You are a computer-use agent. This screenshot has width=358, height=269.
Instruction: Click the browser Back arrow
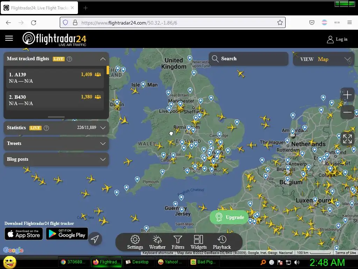coord(8,23)
